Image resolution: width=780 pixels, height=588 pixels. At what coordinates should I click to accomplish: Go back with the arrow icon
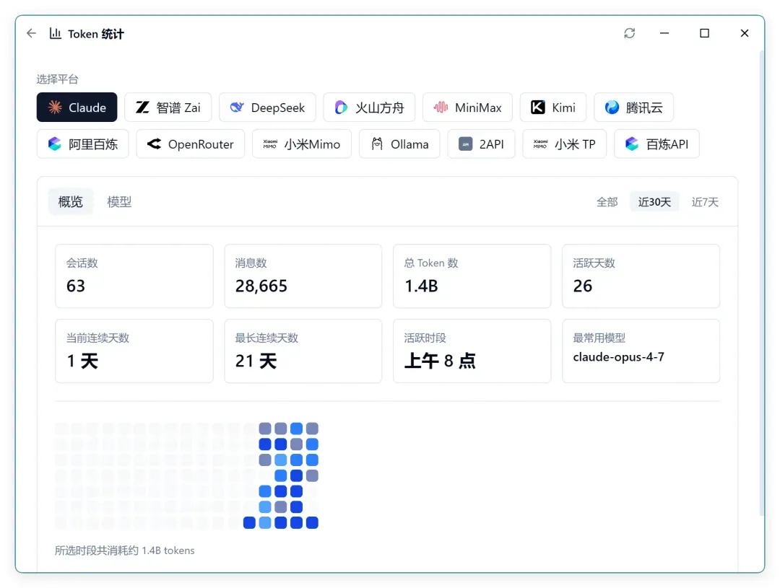point(31,33)
